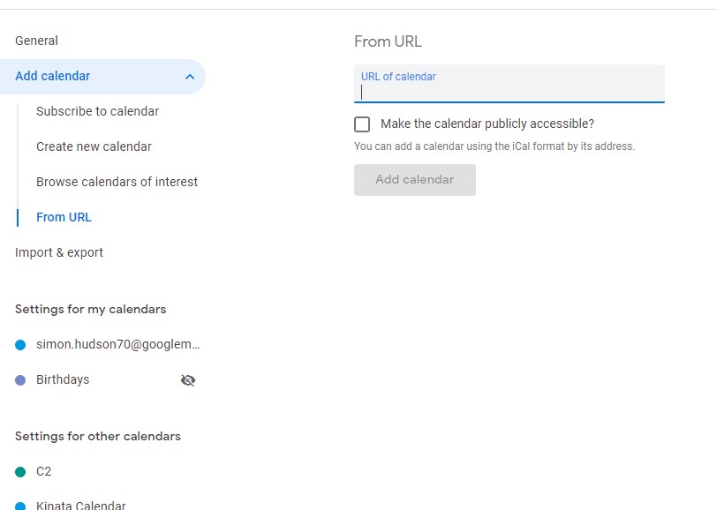Select the From URL sidebar item

point(64,217)
